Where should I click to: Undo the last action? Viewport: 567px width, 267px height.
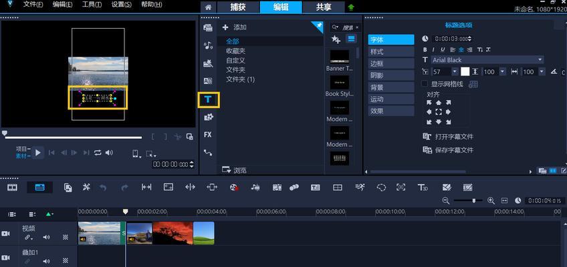[103, 188]
